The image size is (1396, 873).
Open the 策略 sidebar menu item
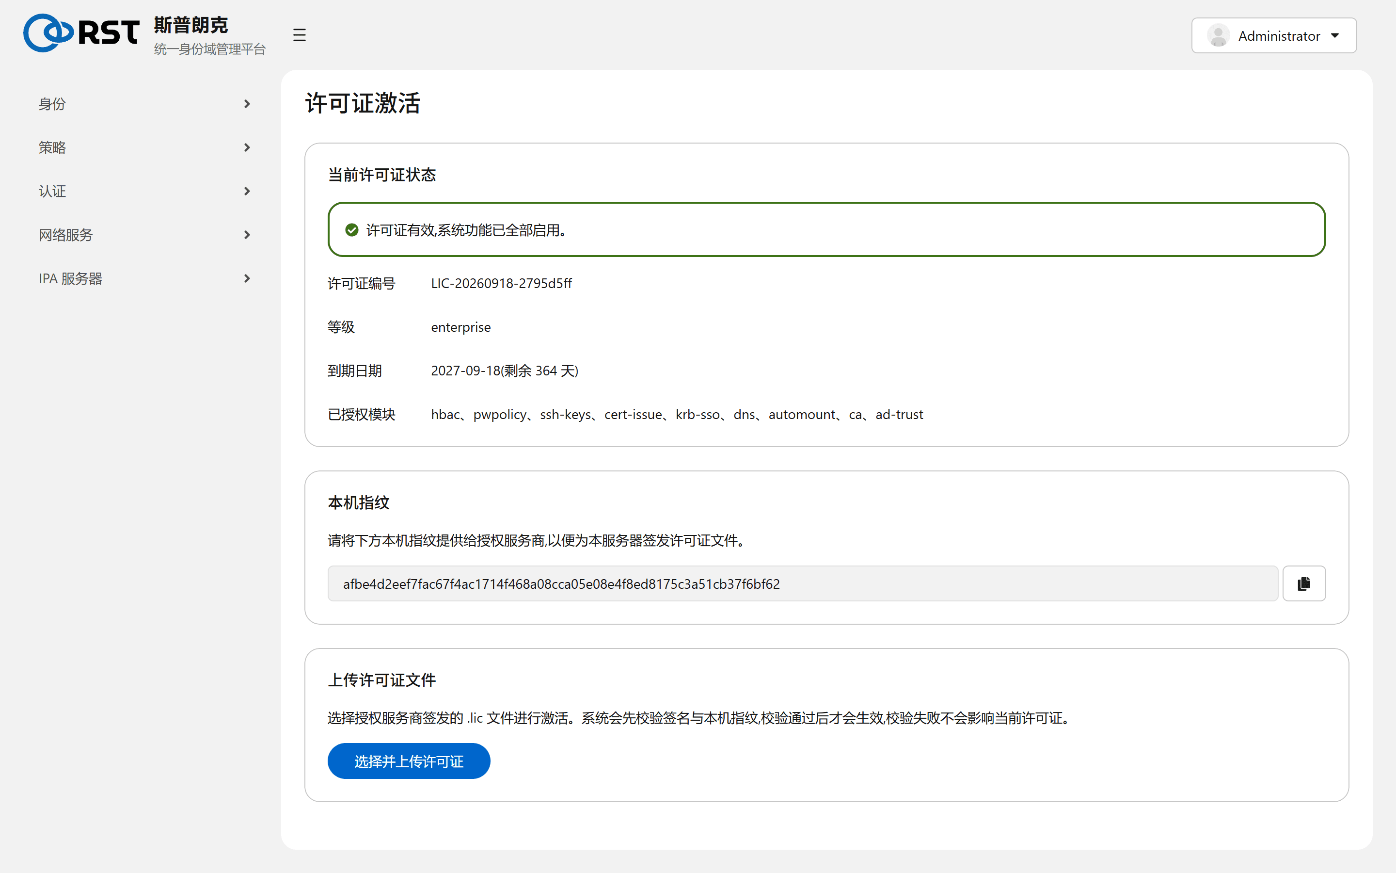point(144,148)
